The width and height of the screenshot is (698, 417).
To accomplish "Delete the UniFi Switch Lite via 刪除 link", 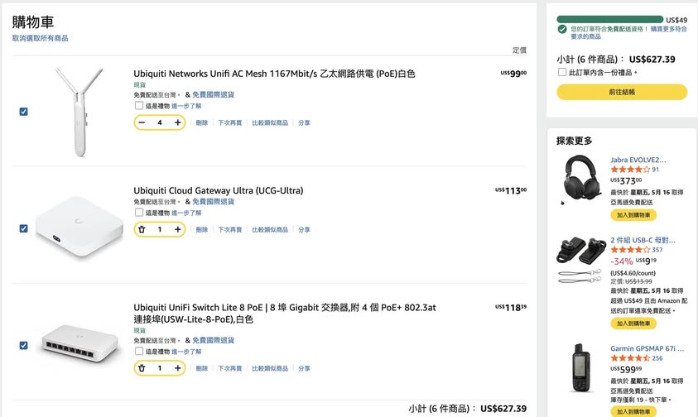I will pyautogui.click(x=202, y=368).
